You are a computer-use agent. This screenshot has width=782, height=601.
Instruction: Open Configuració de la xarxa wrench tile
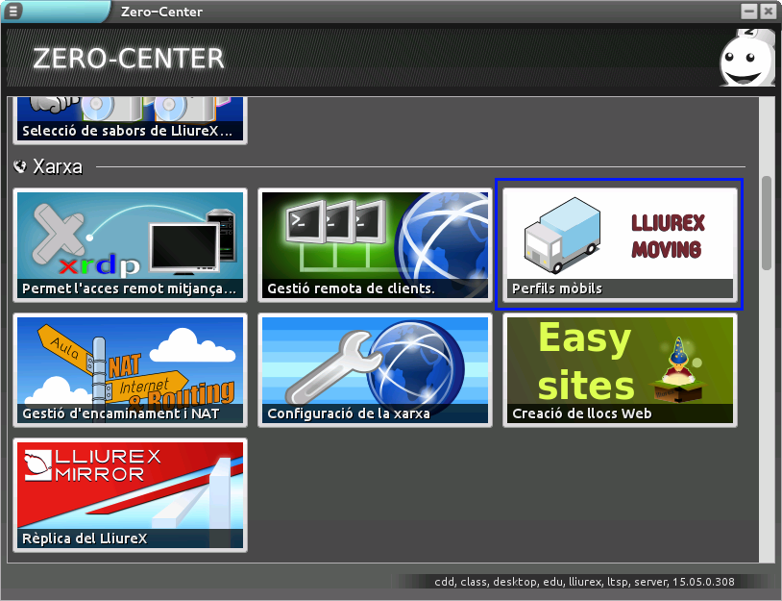[375, 369]
